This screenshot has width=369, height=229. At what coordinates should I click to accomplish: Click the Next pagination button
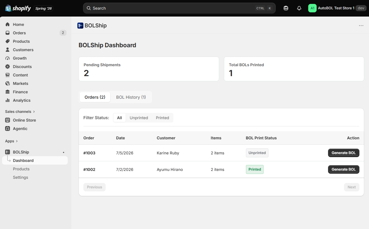pos(352,187)
